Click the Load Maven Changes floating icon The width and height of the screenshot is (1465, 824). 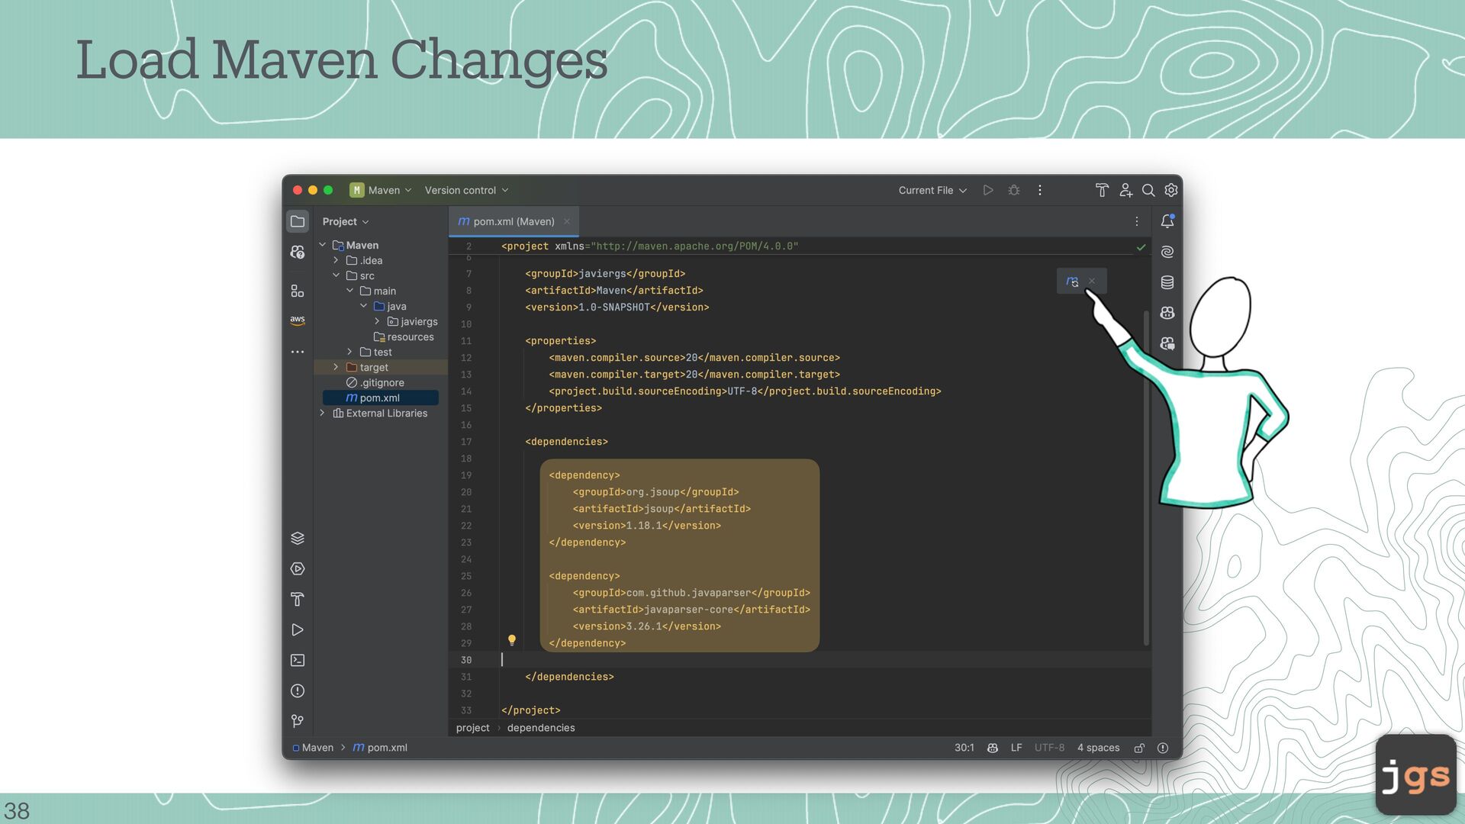pyautogui.click(x=1072, y=282)
